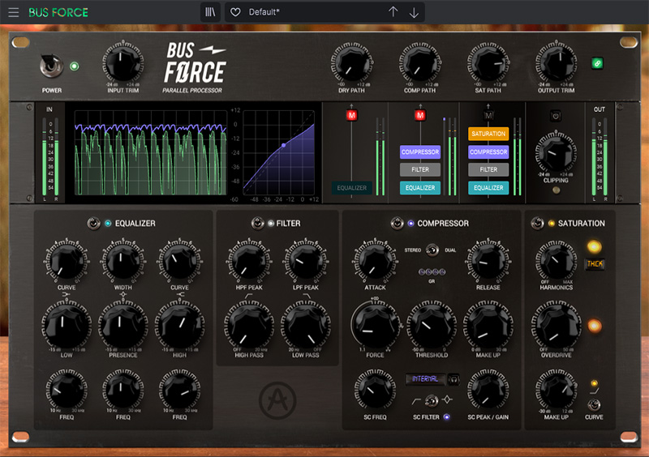649x457 pixels.
Task: Select the dry path EQUALIZER module
Action: click(x=352, y=188)
